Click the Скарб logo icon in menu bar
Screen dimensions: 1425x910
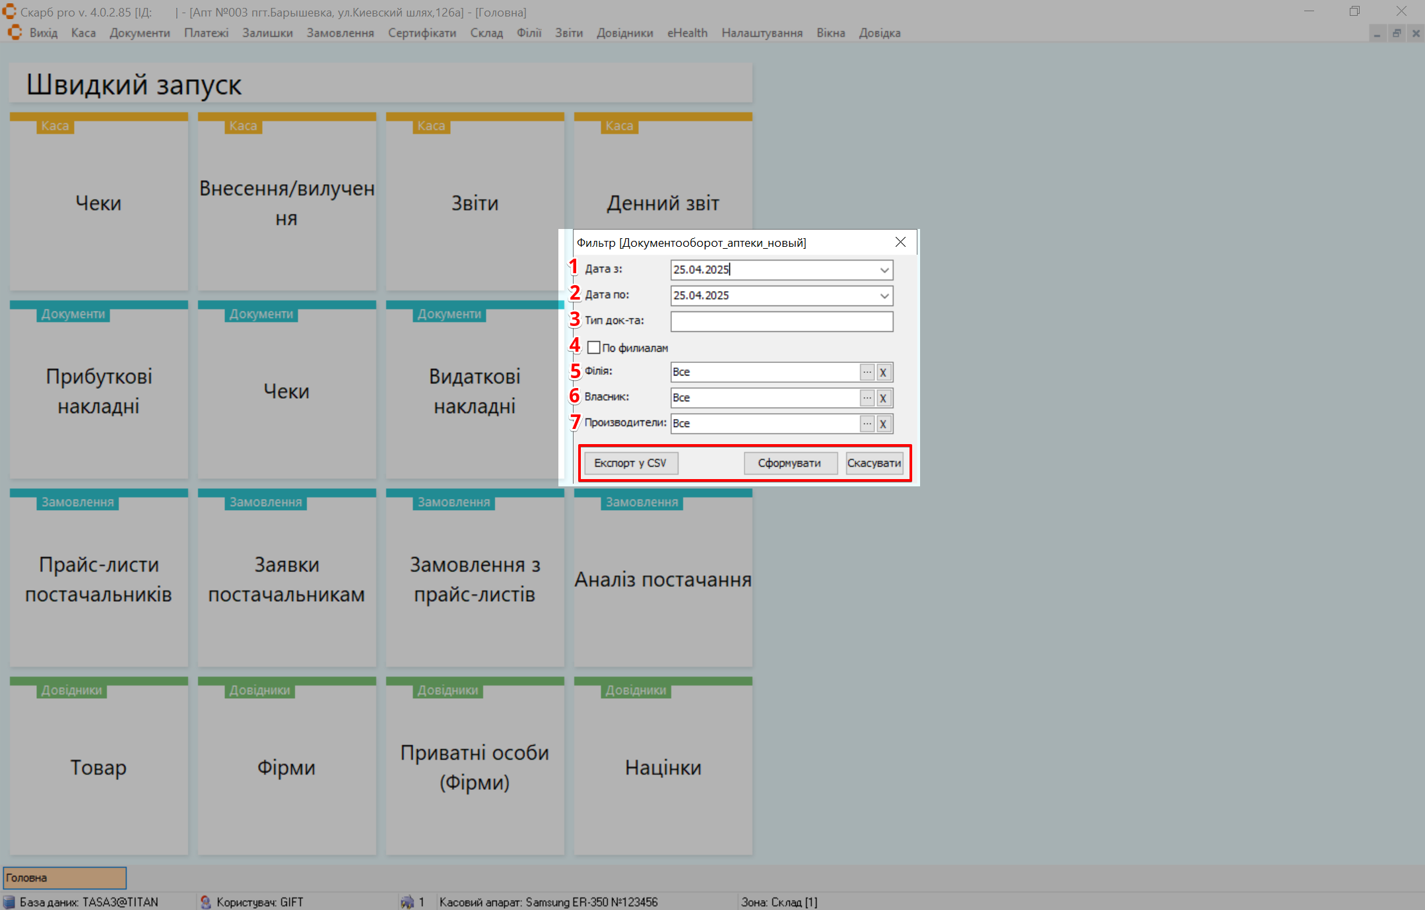click(x=15, y=33)
